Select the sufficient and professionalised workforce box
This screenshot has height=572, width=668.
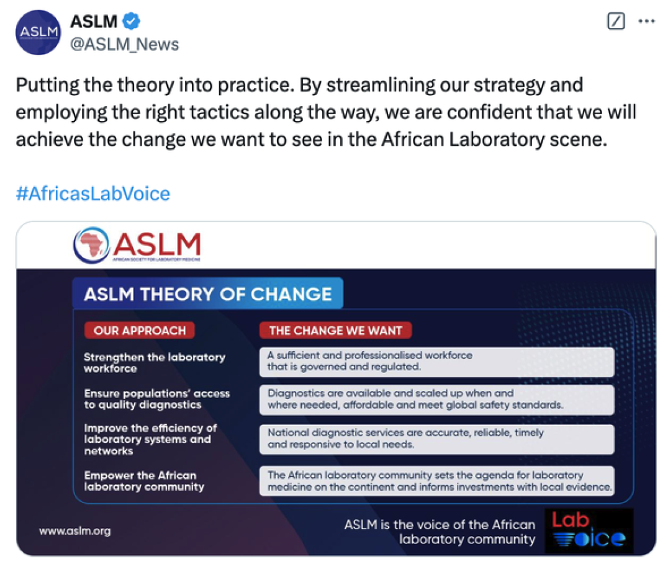click(436, 362)
